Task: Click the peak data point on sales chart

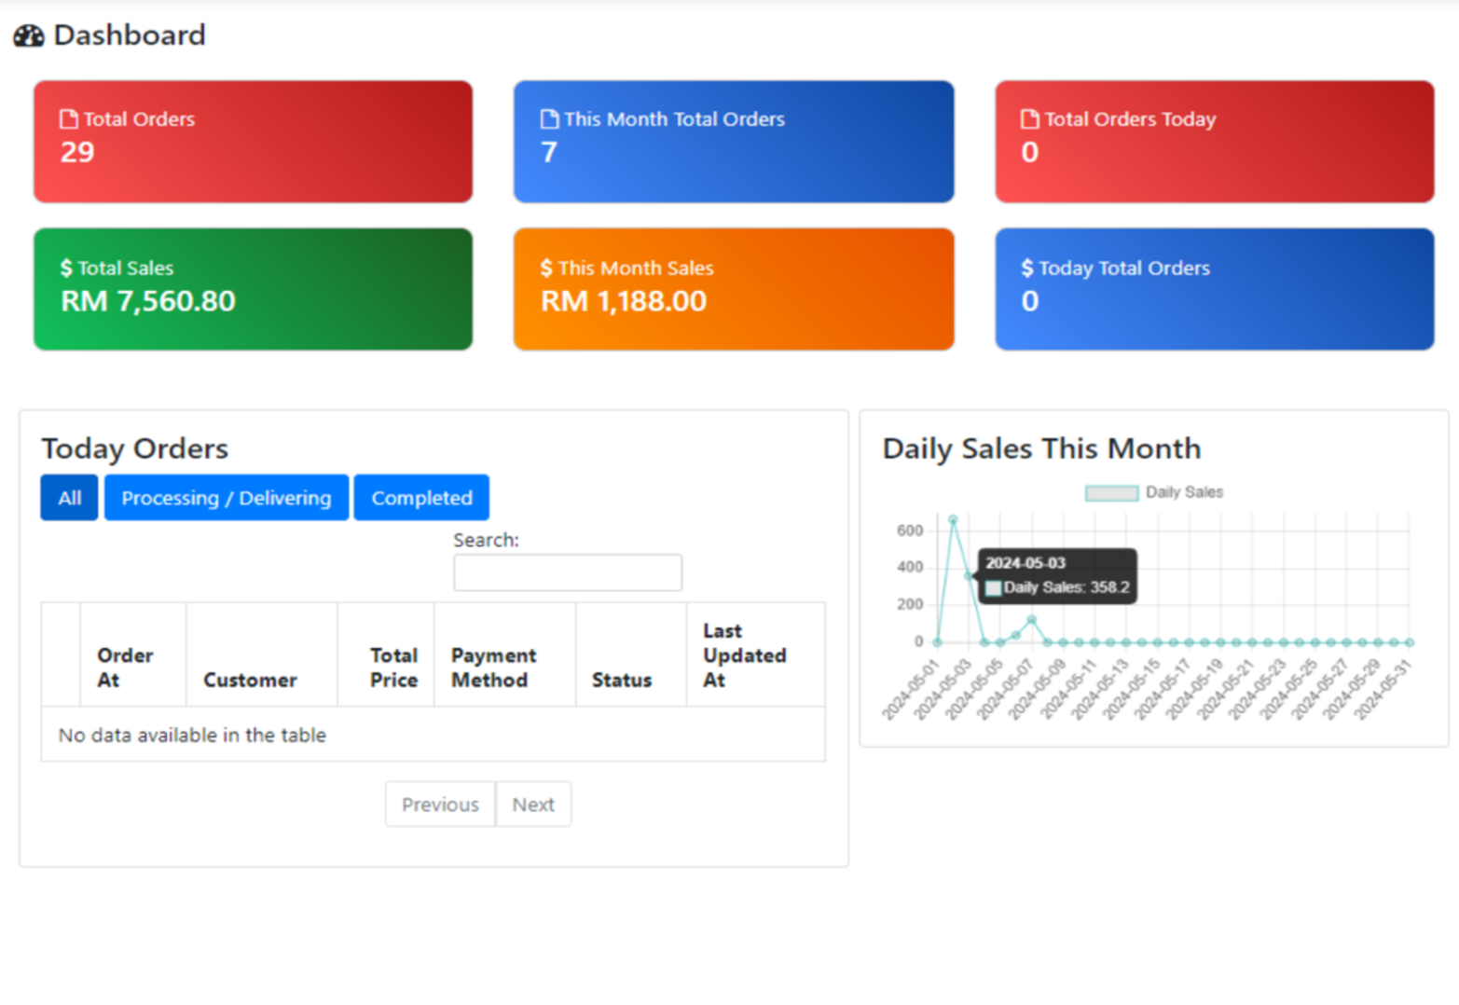Action: (x=953, y=520)
